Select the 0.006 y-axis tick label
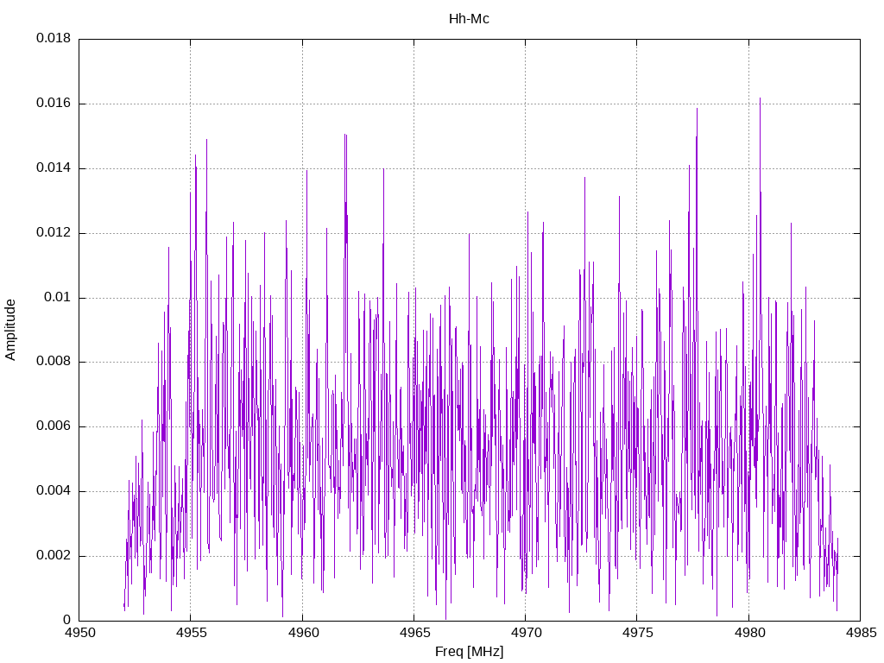This screenshot has height=663, width=884. 54,426
